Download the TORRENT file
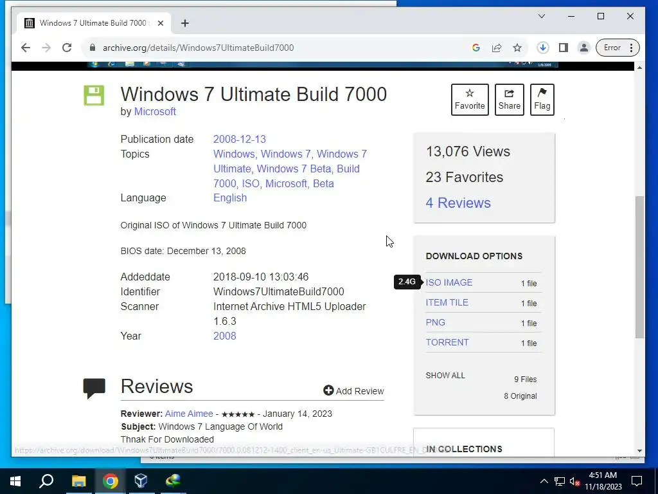The height and width of the screenshot is (494, 658). 447,342
